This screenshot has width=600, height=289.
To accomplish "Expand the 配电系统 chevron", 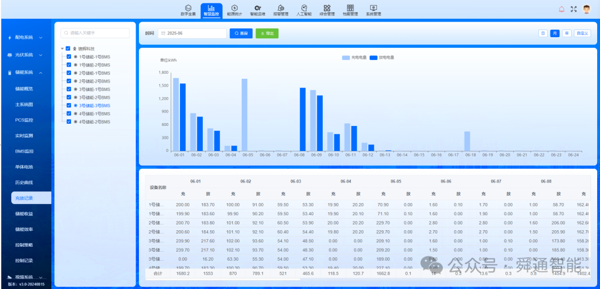I will click(x=41, y=38).
